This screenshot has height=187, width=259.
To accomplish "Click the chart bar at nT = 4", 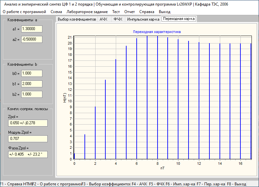I will tap(116, 109).
